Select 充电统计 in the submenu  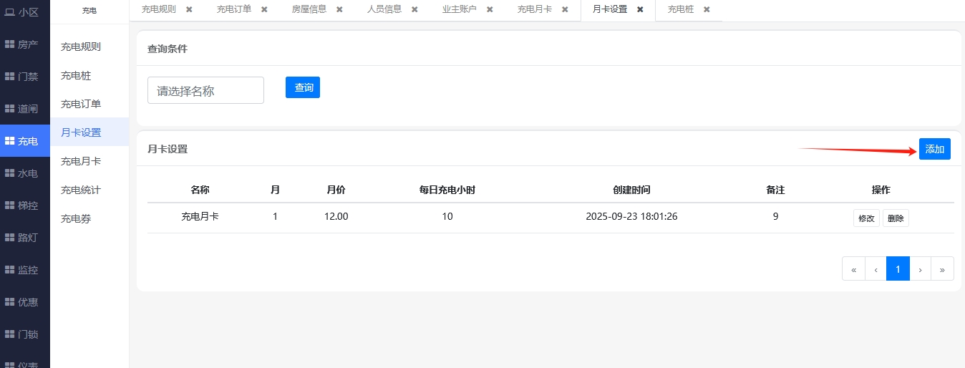pyautogui.click(x=81, y=190)
